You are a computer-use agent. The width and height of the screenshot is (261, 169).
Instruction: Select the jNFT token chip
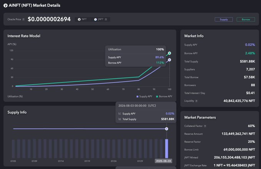(x=101, y=20)
